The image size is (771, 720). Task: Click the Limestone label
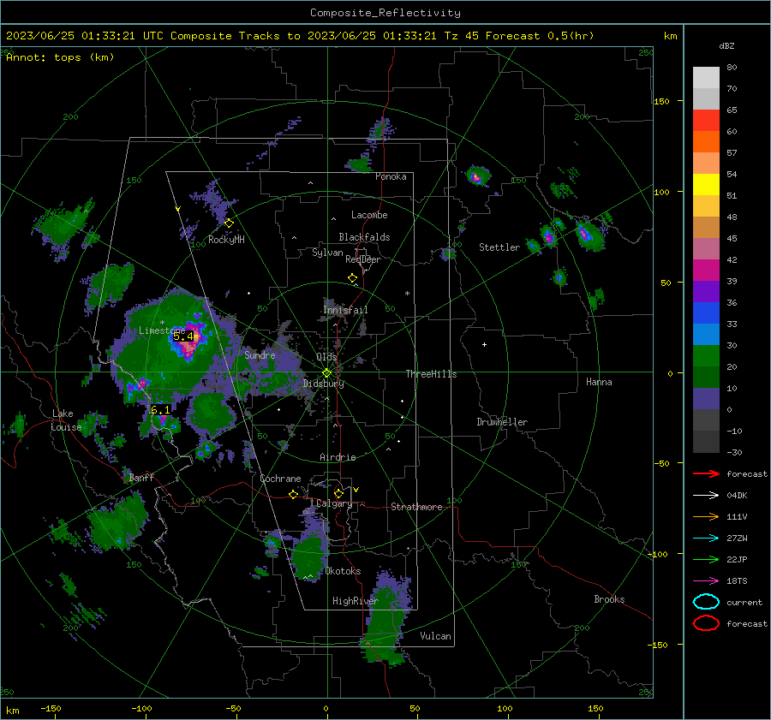[162, 330]
